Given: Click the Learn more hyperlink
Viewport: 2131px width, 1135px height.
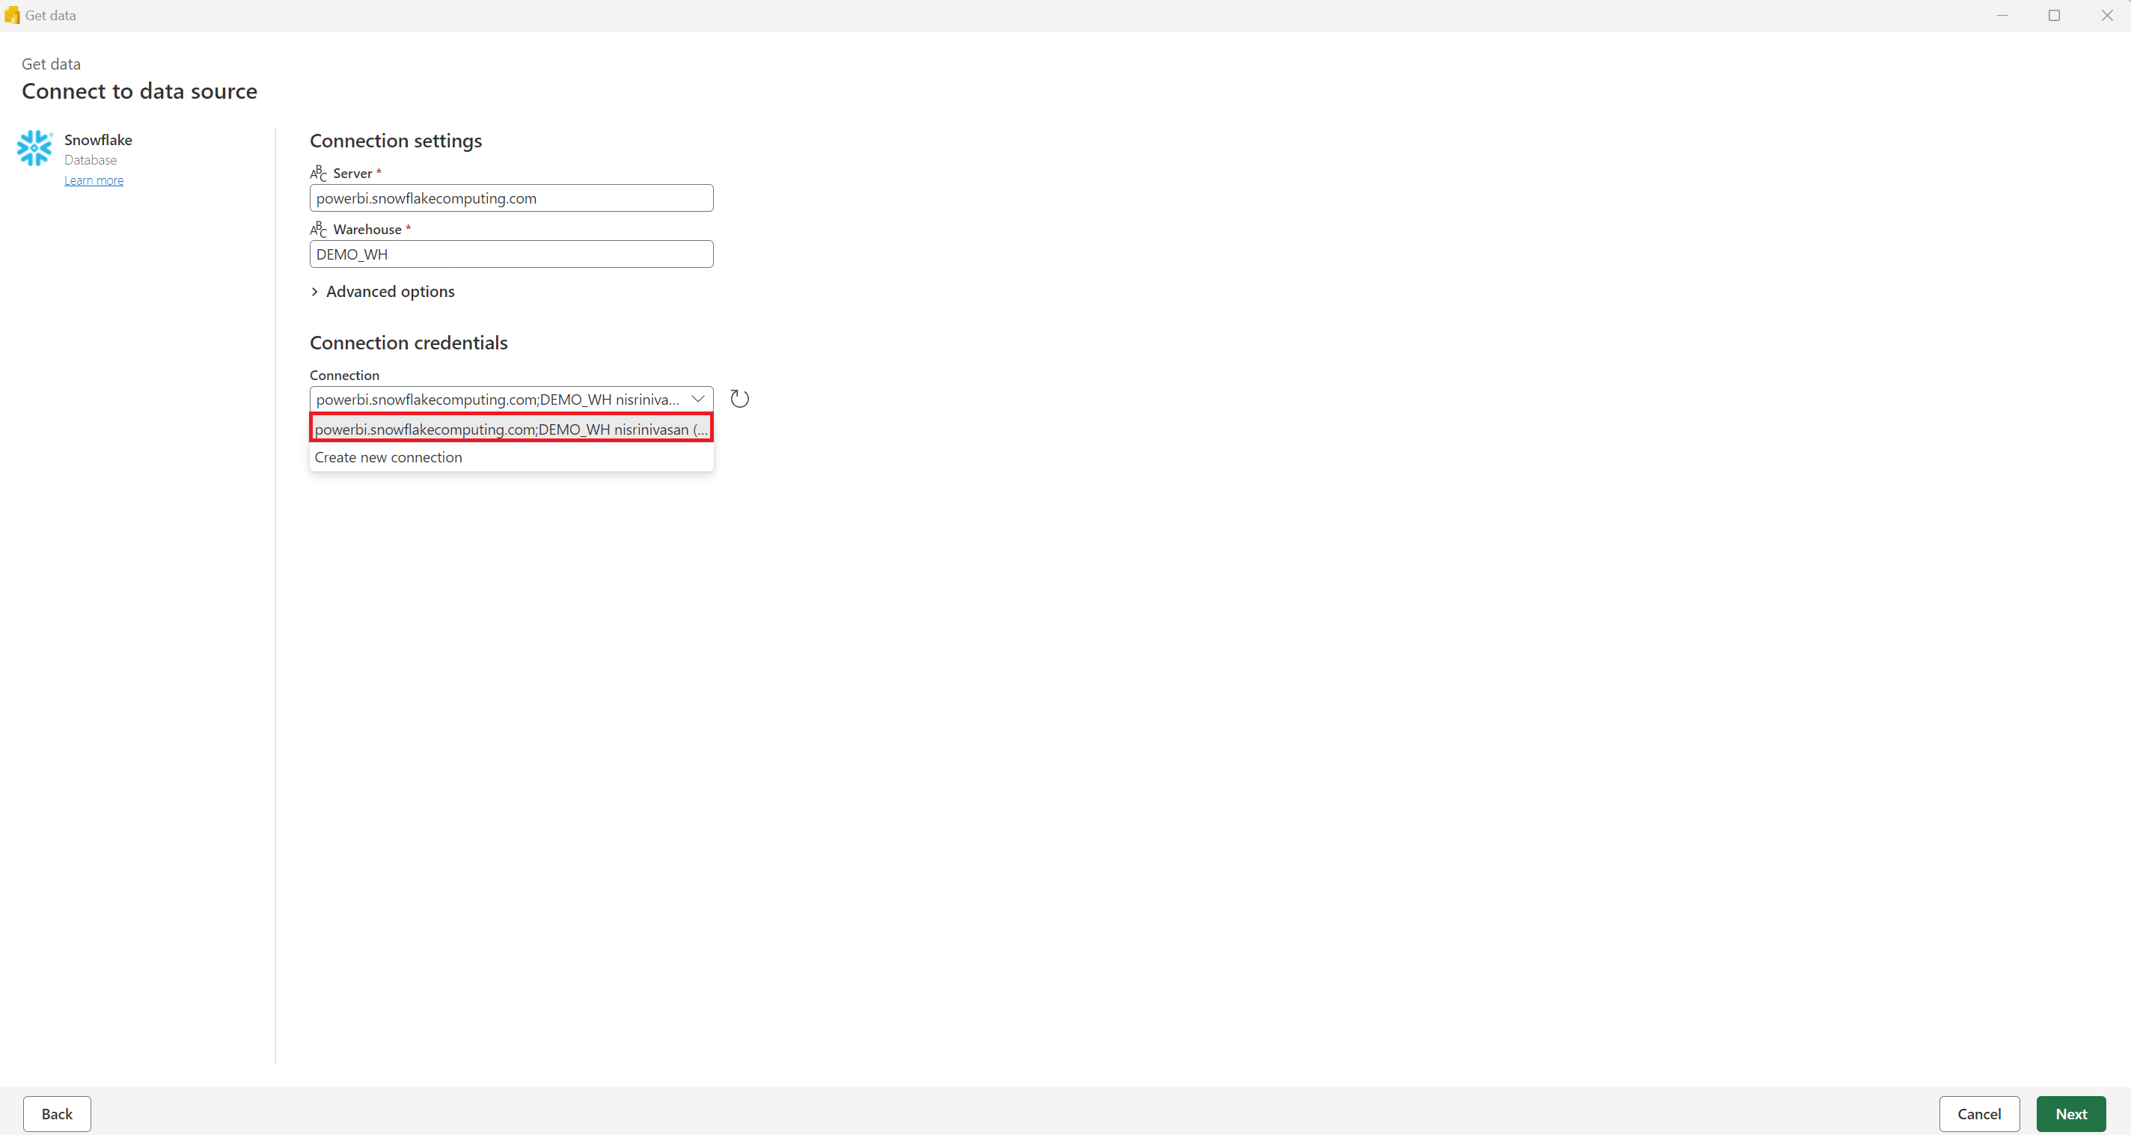Looking at the screenshot, I should pyautogui.click(x=93, y=179).
